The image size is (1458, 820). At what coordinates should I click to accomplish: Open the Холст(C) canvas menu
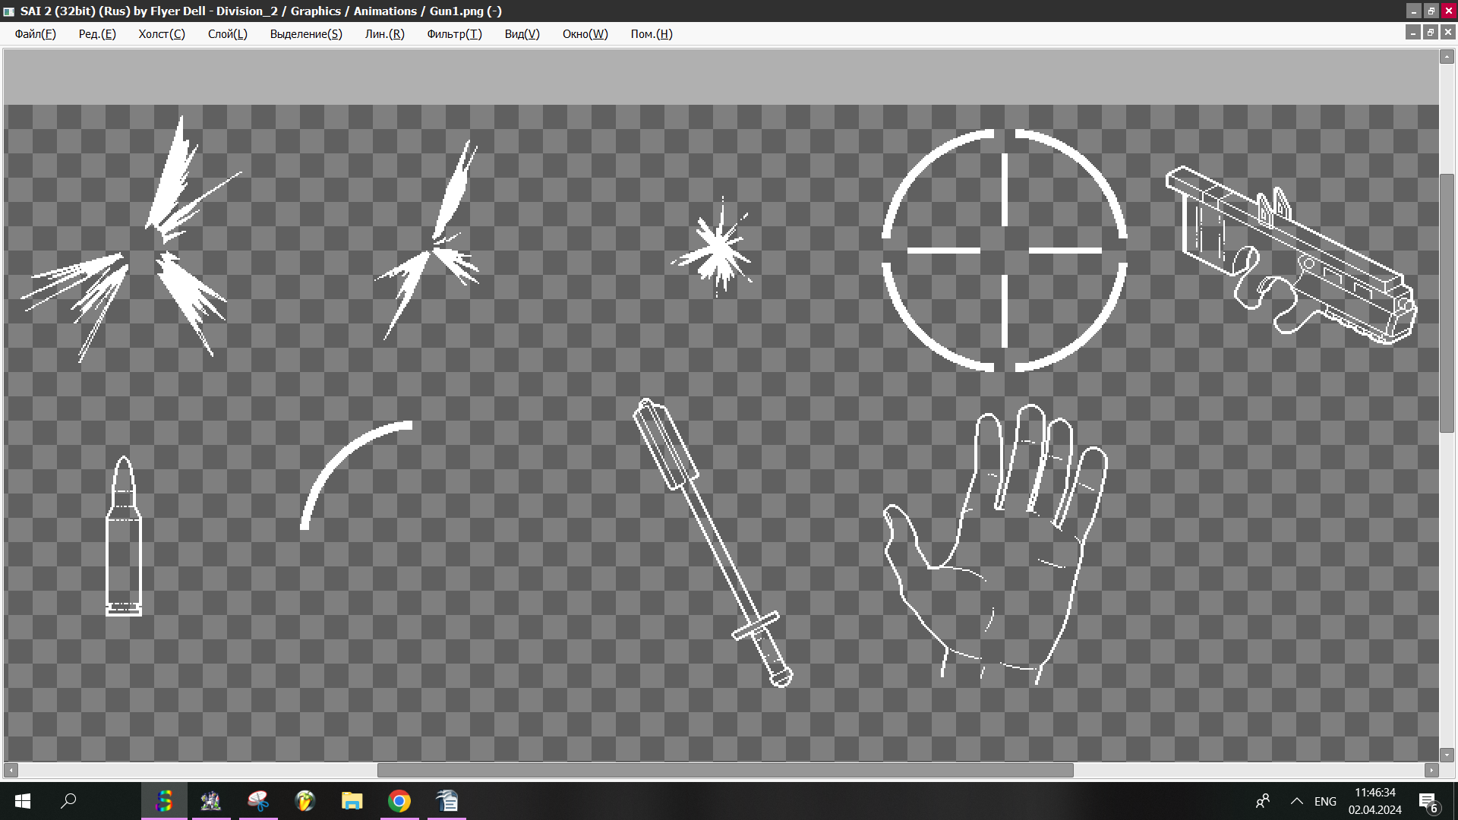[161, 34]
